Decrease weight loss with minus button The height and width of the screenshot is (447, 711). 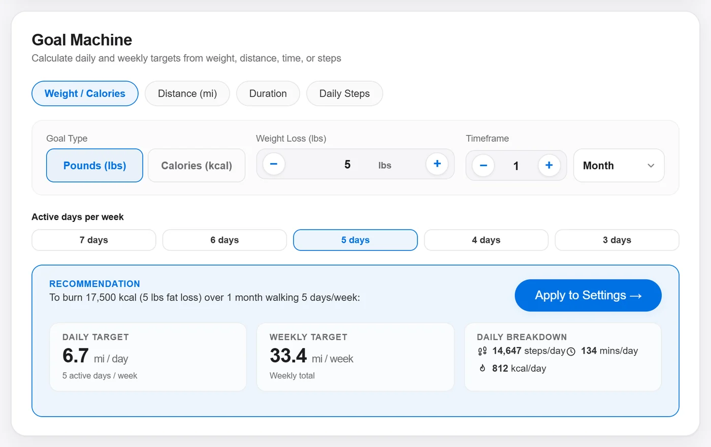pyautogui.click(x=274, y=164)
